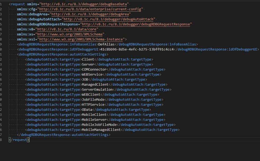Follow the debugger/debugArea URL link
Image resolution: width=260 pixels, height=161 pixels.
tap(90, 14)
